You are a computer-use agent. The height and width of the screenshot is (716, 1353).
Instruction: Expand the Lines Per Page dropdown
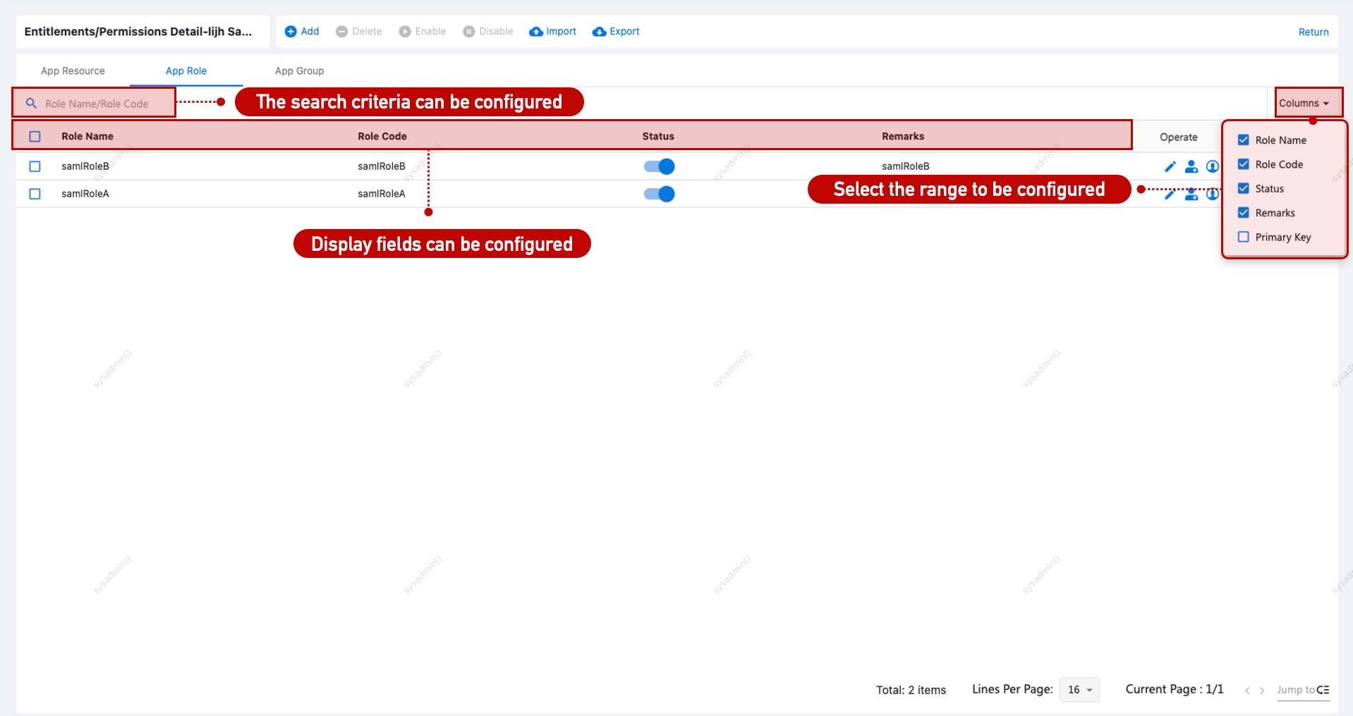click(x=1079, y=690)
